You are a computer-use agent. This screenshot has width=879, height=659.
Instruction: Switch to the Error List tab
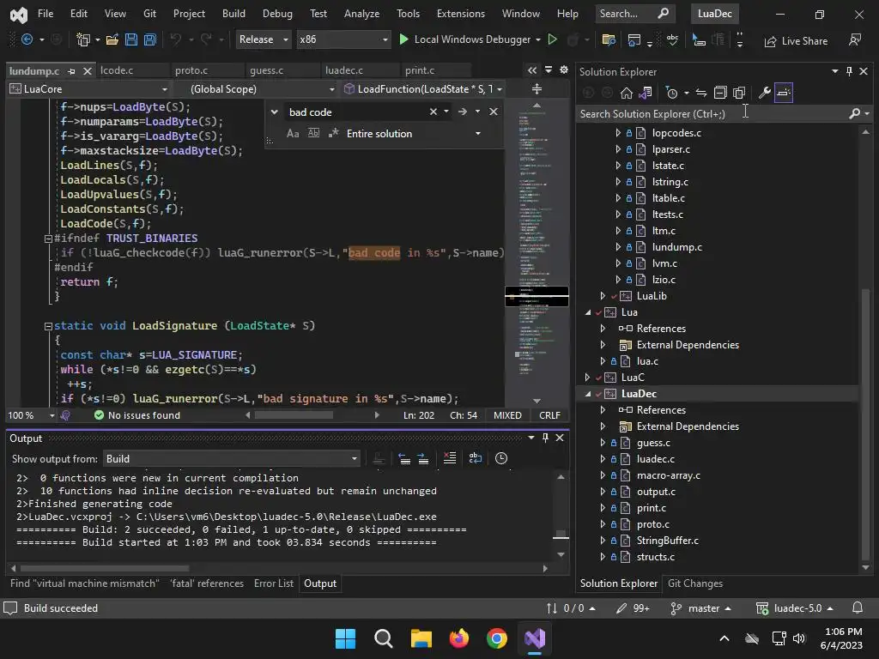[x=274, y=583]
